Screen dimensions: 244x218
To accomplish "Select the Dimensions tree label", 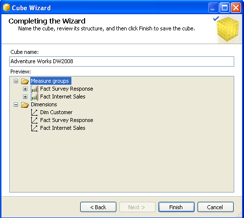I will [44, 104].
